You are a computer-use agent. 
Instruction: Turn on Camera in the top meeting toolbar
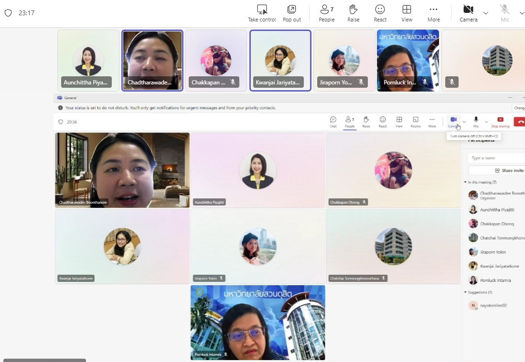click(469, 13)
